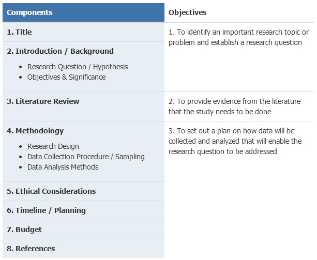This screenshot has height=260, width=317.
Task: Click the '4. Methodology' heading
Action: 35,131
